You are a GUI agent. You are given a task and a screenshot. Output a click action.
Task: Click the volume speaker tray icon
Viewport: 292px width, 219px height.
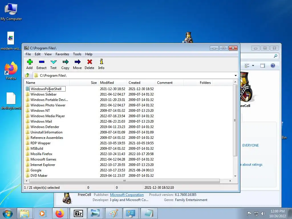pyautogui.click(x=263, y=213)
